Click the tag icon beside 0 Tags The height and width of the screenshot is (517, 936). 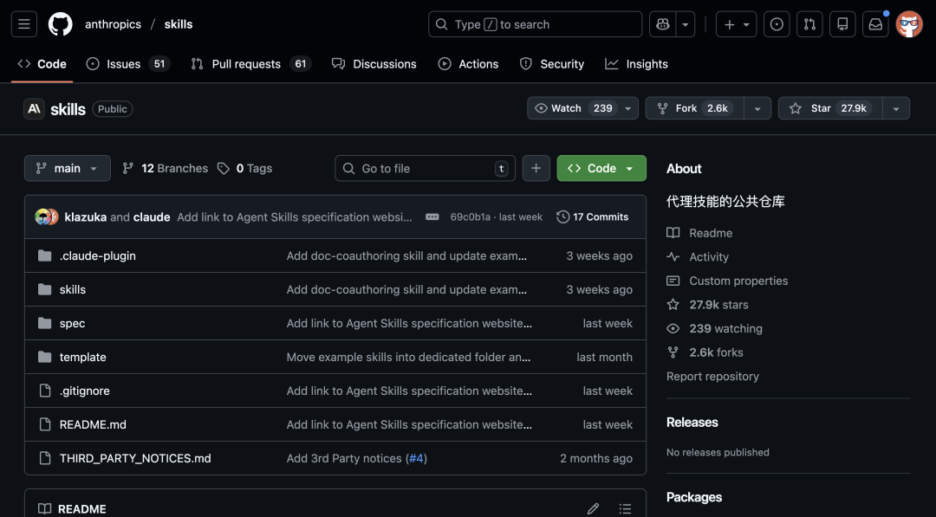(x=224, y=169)
